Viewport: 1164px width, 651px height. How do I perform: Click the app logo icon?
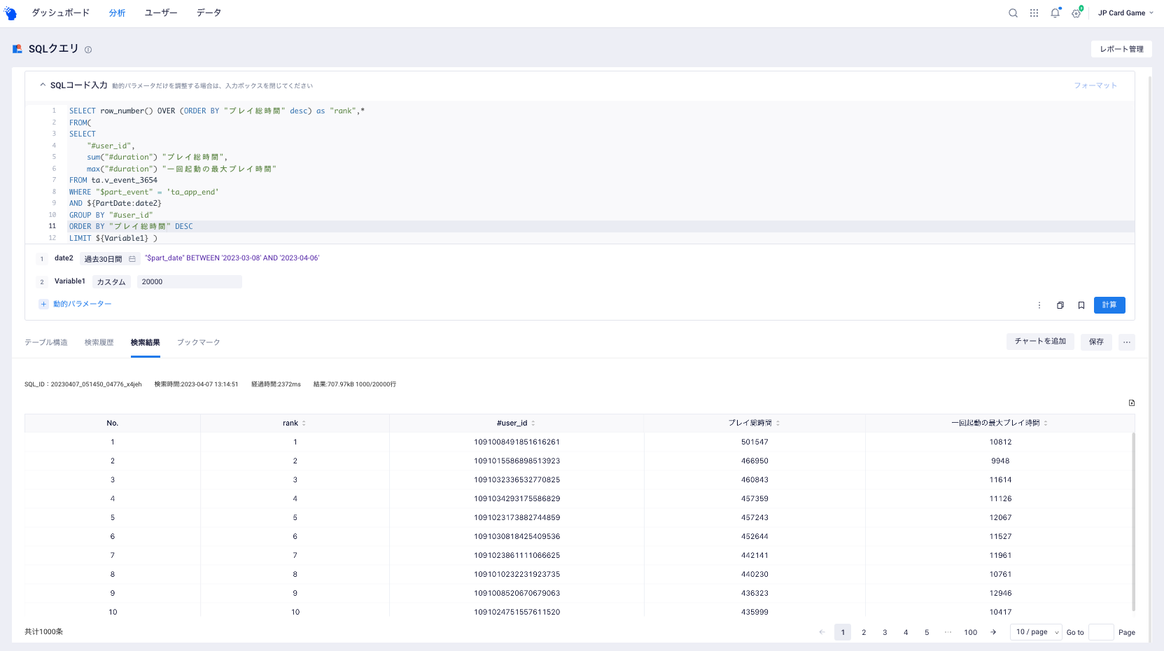pos(10,13)
